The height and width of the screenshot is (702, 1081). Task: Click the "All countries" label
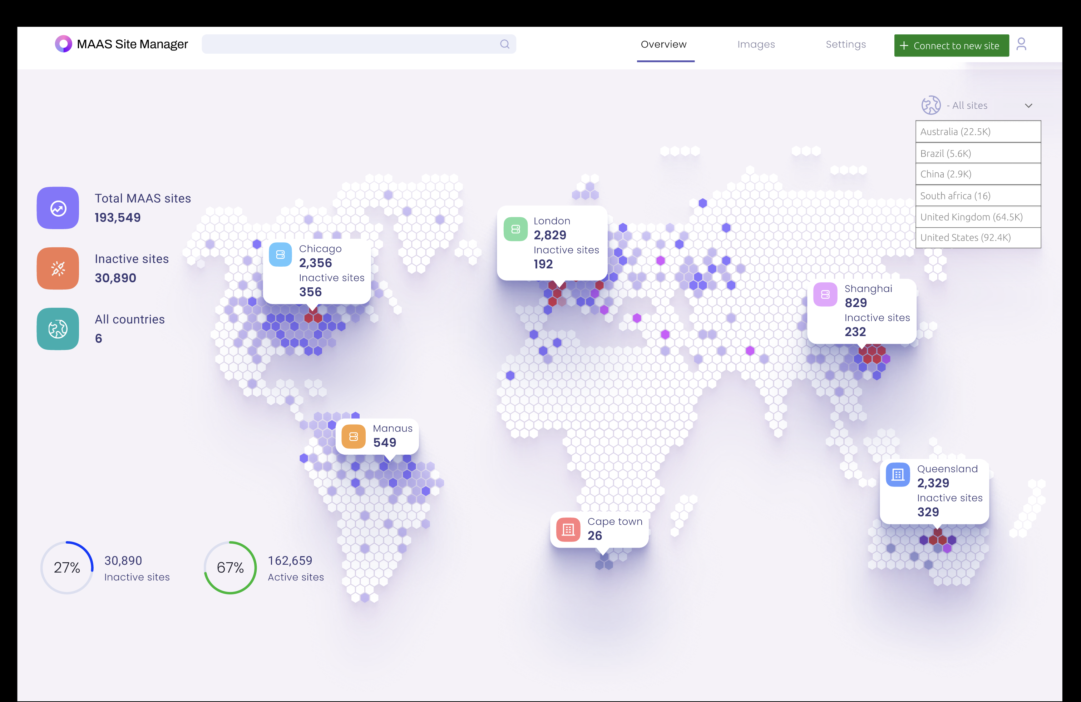click(x=129, y=319)
